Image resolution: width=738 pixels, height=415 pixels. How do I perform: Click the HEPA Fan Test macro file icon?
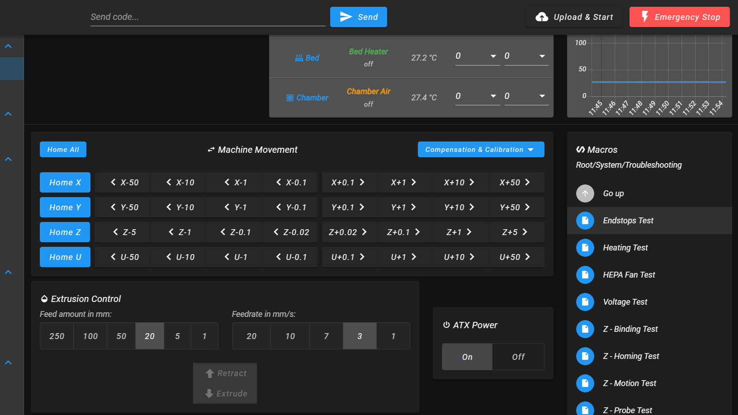click(585, 275)
